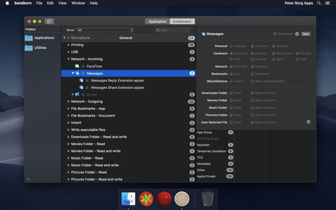Viewport: 336px width, 210px height.
Task: Open the red ball app in Dock
Action: point(164,199)
